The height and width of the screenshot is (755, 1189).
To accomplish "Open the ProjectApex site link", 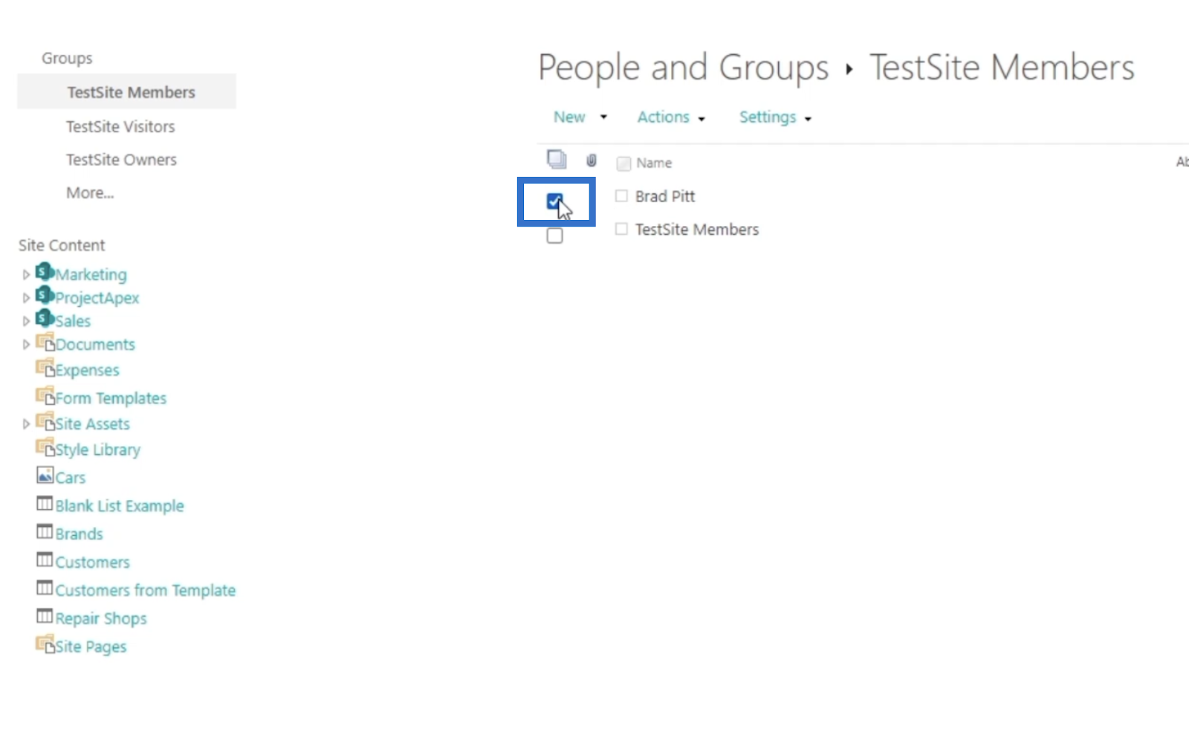I will (x=97, y=298).
